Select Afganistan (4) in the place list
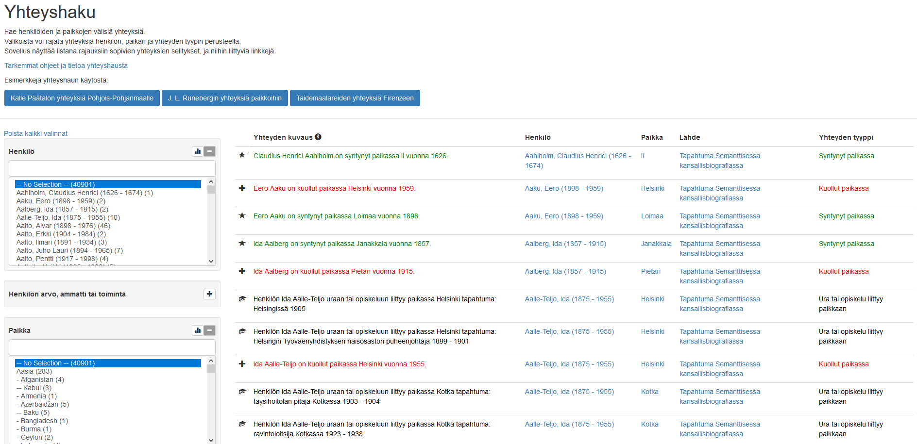The width and height of the screenshot is (917, 444). point(42,379)
